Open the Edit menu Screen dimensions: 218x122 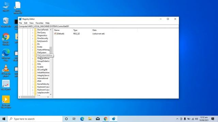click(x=26, y=23)
